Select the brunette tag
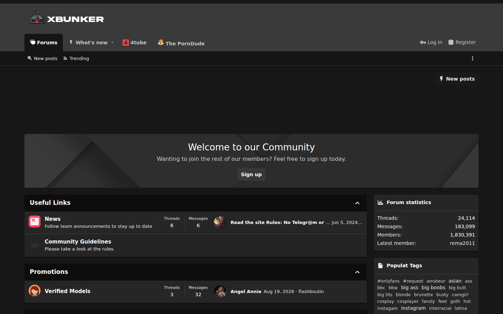Image resolution: width=503 pixels, height=314 pixels. 423,294
